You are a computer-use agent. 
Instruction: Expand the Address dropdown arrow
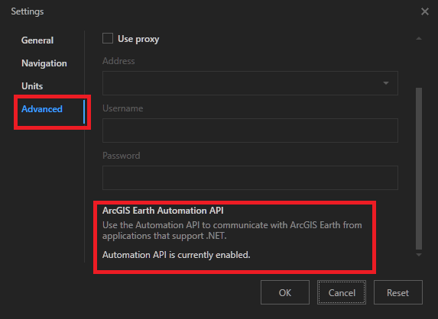pos(386,83)
